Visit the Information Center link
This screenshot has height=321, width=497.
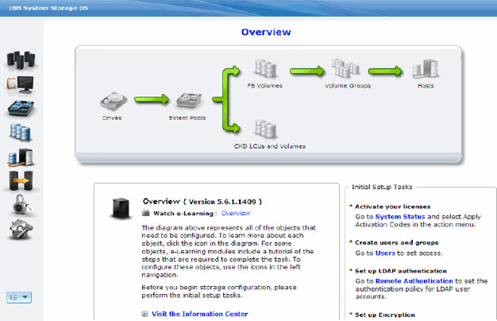[x=200, y=314]
